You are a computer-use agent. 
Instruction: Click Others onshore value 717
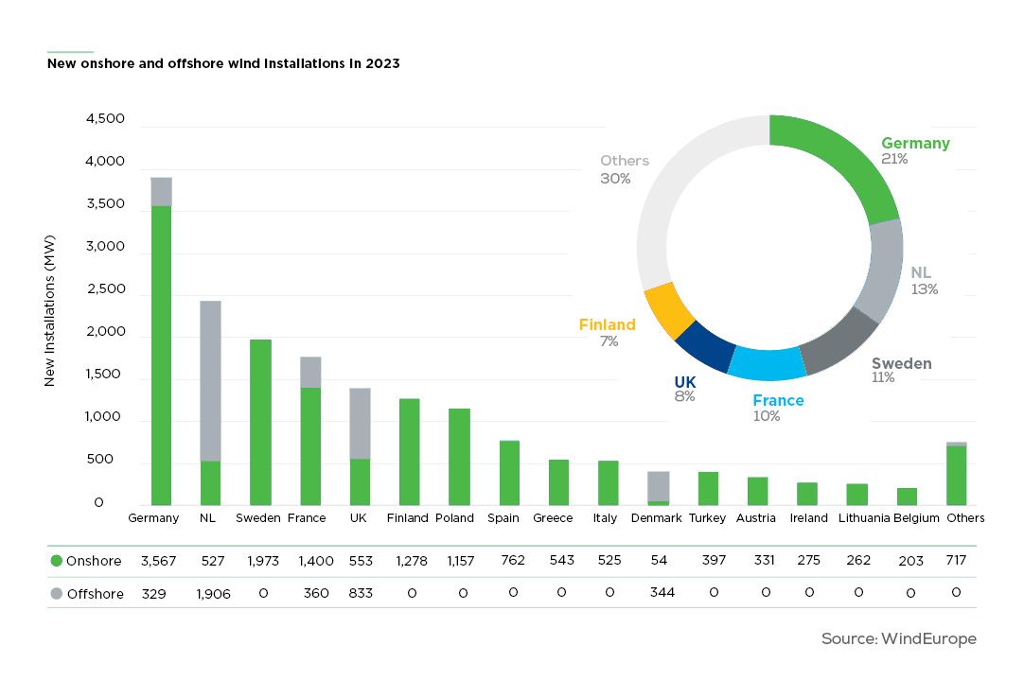coord(956,560)
